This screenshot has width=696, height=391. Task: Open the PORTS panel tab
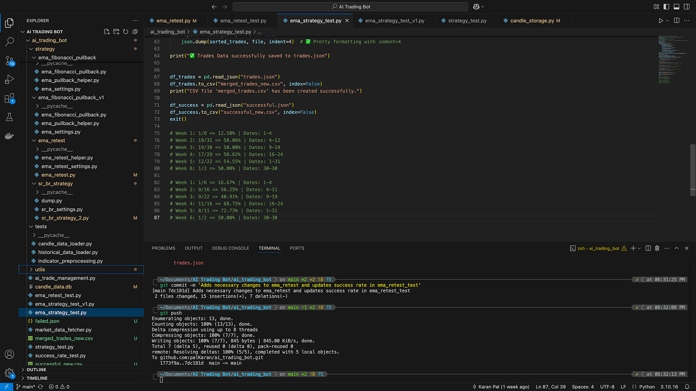[297, 248]
